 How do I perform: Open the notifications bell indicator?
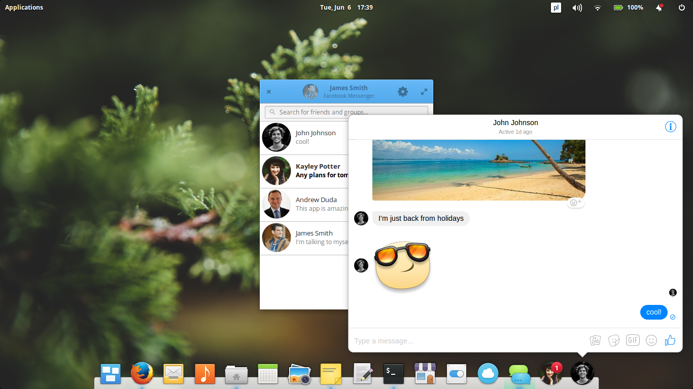[x=659, y=7]
